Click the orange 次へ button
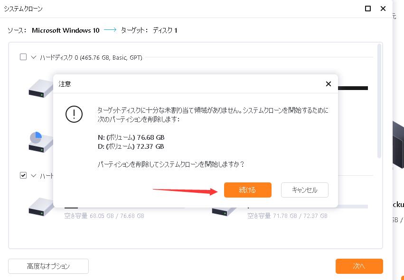 [x=359, y=266]
